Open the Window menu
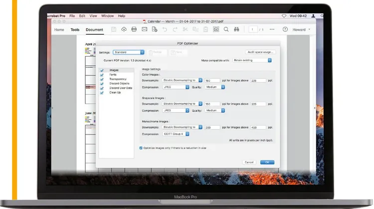374x209 pixels. (107, 16)
